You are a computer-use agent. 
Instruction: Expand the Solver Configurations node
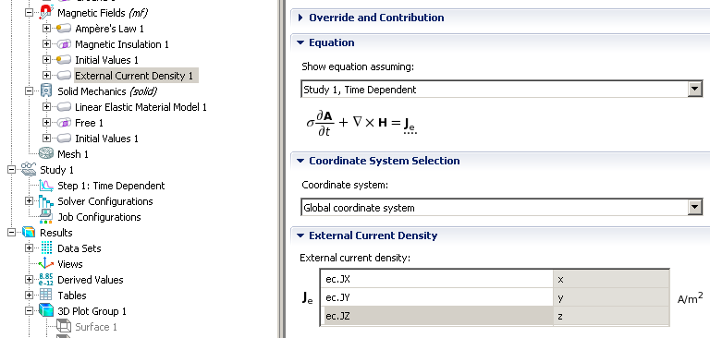click(29, 201)
